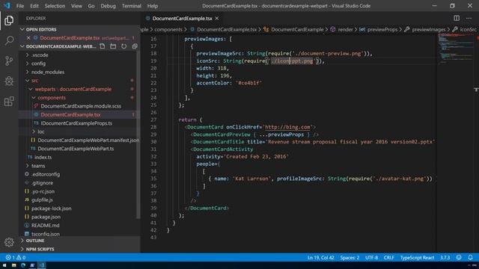The width and height of the screenshot is (479, 269).
Task: Click the editor minimap code overview
Action: (456, 49)
